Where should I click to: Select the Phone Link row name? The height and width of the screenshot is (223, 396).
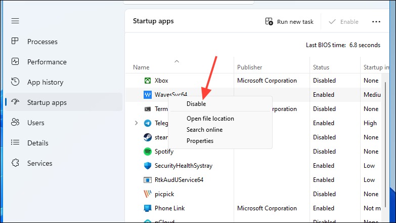tap(170, 208)
